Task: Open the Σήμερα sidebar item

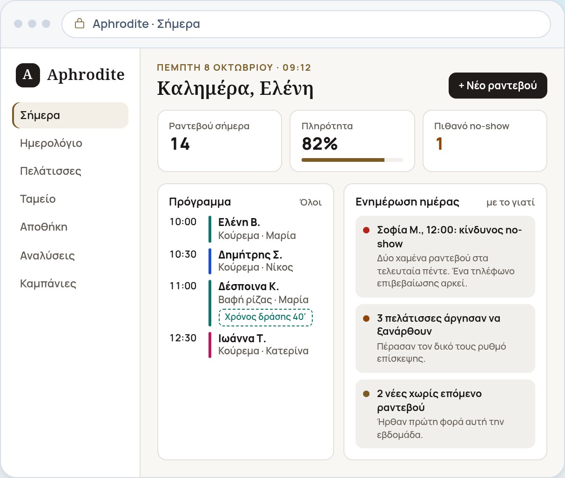Action: (70, 115)
